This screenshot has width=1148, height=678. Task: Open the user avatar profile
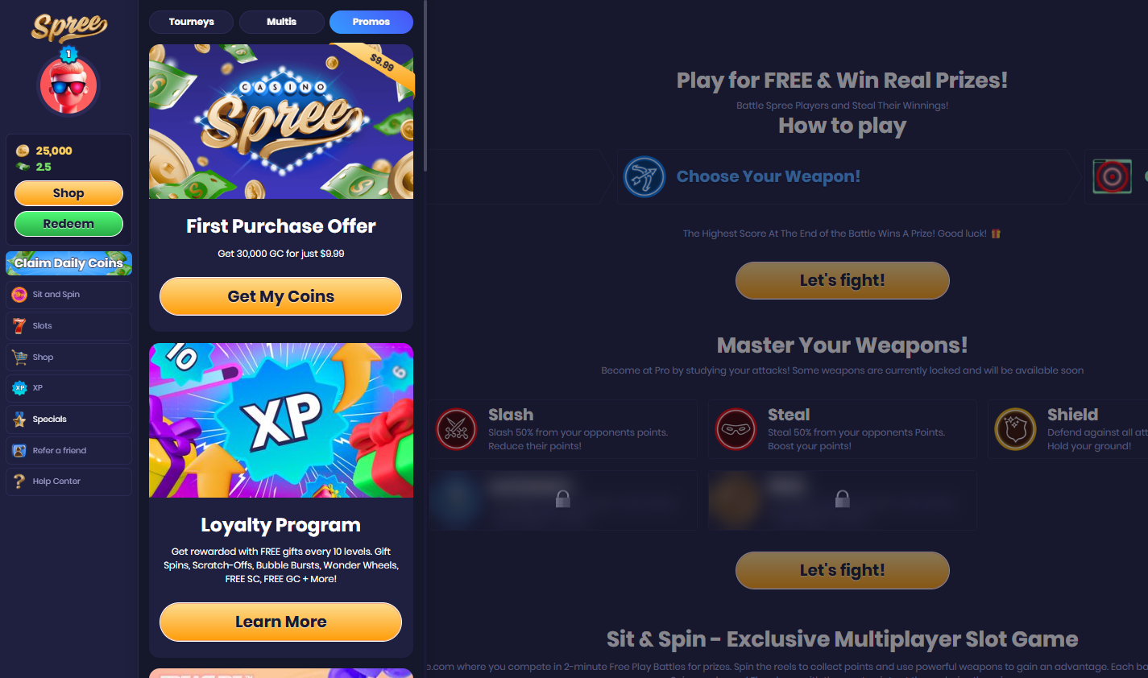click(x=68, y=85)
